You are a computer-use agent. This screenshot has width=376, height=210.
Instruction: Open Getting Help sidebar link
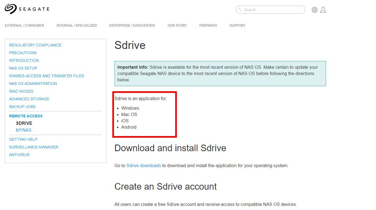pyautogui.click(x=23, y=139)
